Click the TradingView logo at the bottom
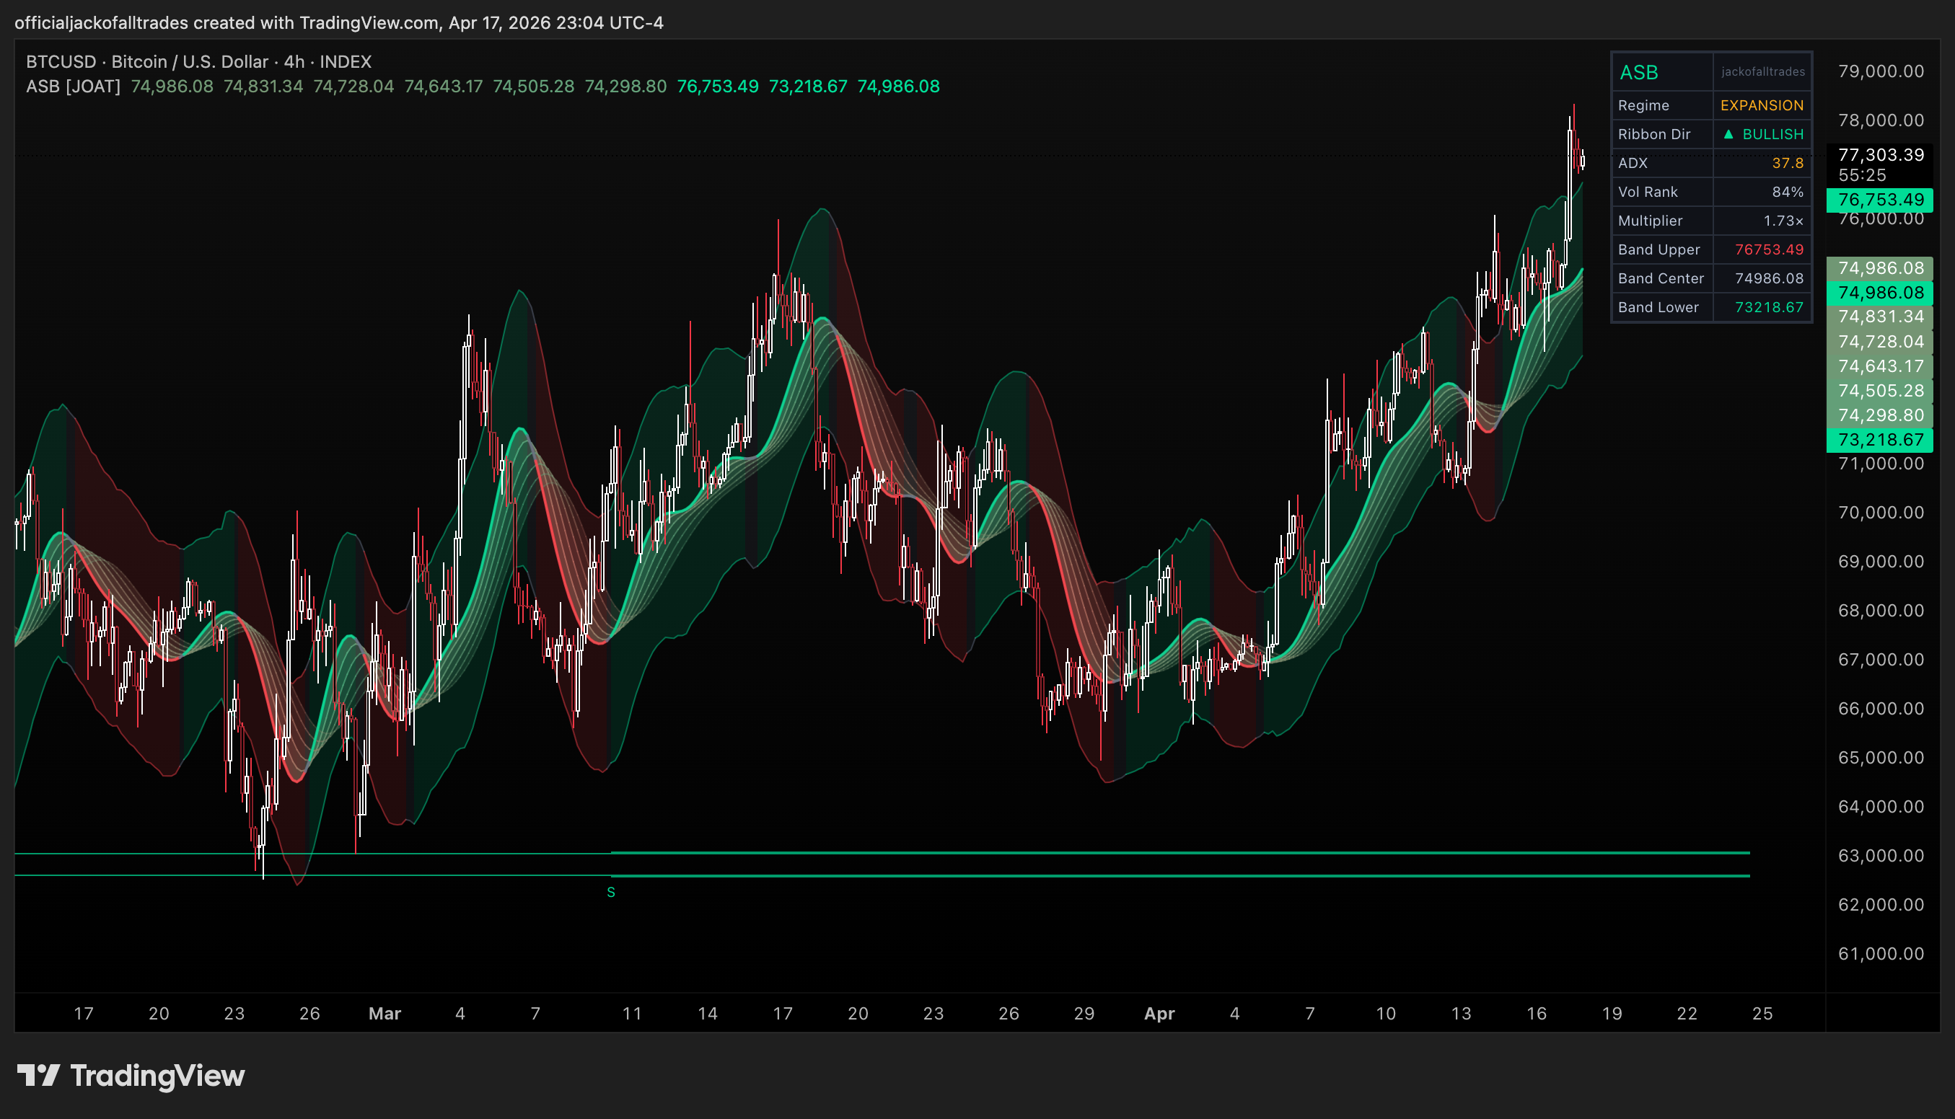The height and width of the screenshot is (1119, 1955). [x=131, y=1075]
